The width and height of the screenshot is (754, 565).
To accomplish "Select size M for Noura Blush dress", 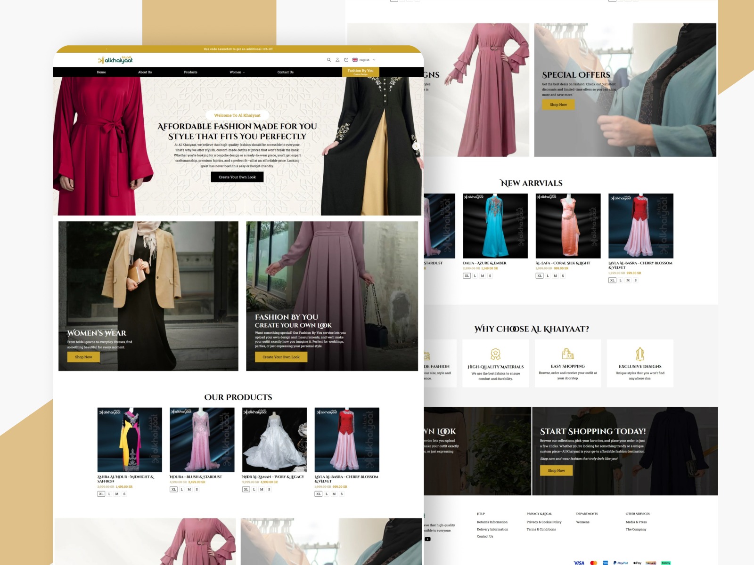I will (x=189, y=489).
